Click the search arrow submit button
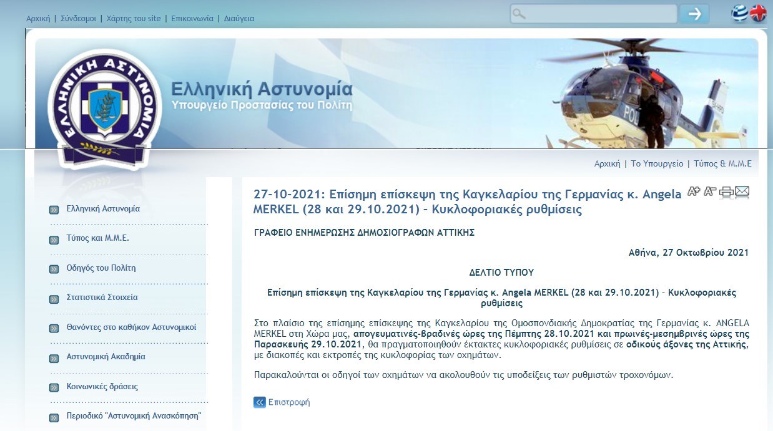The height and width of the screenshot is (431, 773). 694,14
